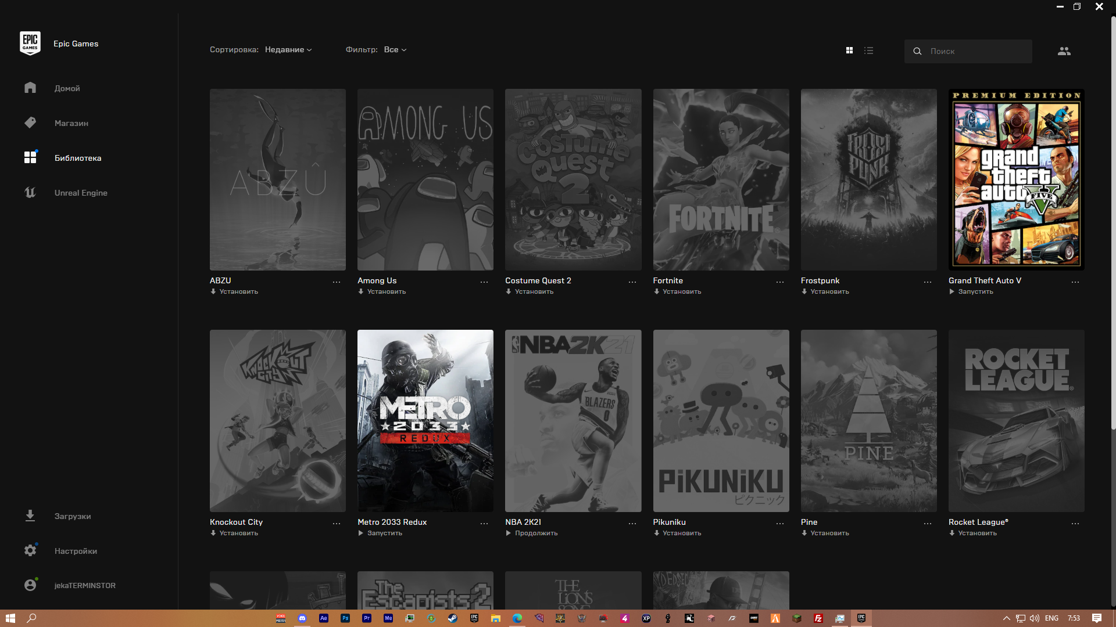
Task: Open the jekaTERMINSTOR account menu
Action: point(85,586)
